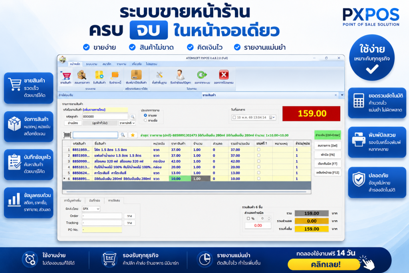Tick free-gift checkbox for แฟนต้าน้ำแดง row
The image size is (409, 273).
coord(258,155)
